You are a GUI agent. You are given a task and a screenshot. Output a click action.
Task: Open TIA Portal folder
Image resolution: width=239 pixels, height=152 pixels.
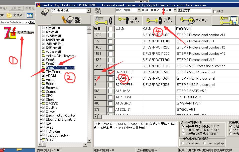[x=53, y=72]
